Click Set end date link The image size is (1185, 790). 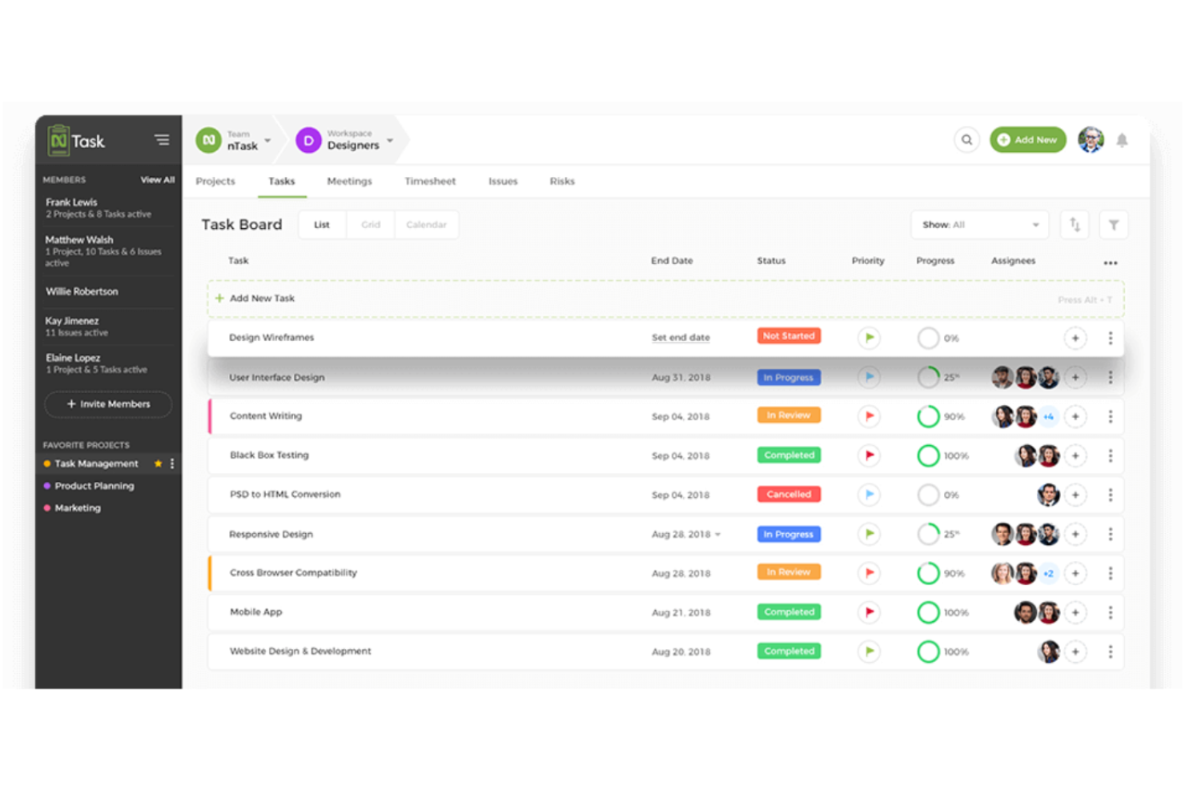[681, 338]
